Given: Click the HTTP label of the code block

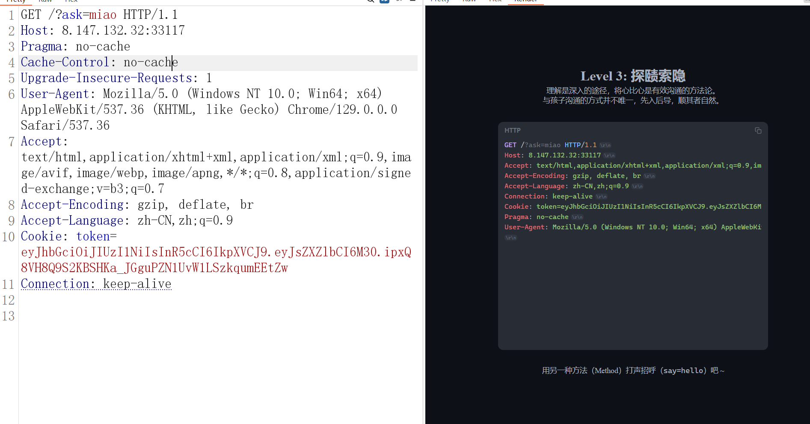Looking at the screenshot, I should coord(512,130).
